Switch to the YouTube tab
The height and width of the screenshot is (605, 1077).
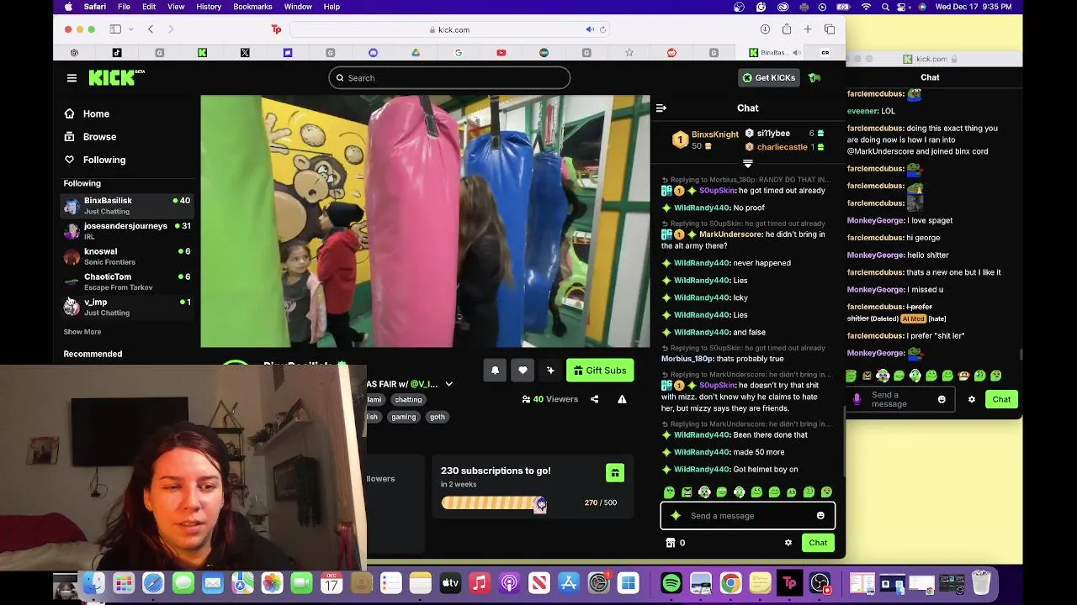click(x=501, y=53)
